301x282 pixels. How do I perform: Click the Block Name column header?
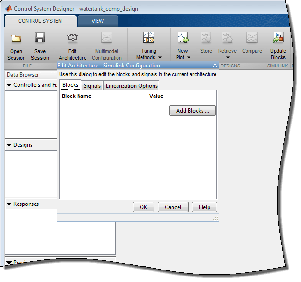(x=77, y=96)
